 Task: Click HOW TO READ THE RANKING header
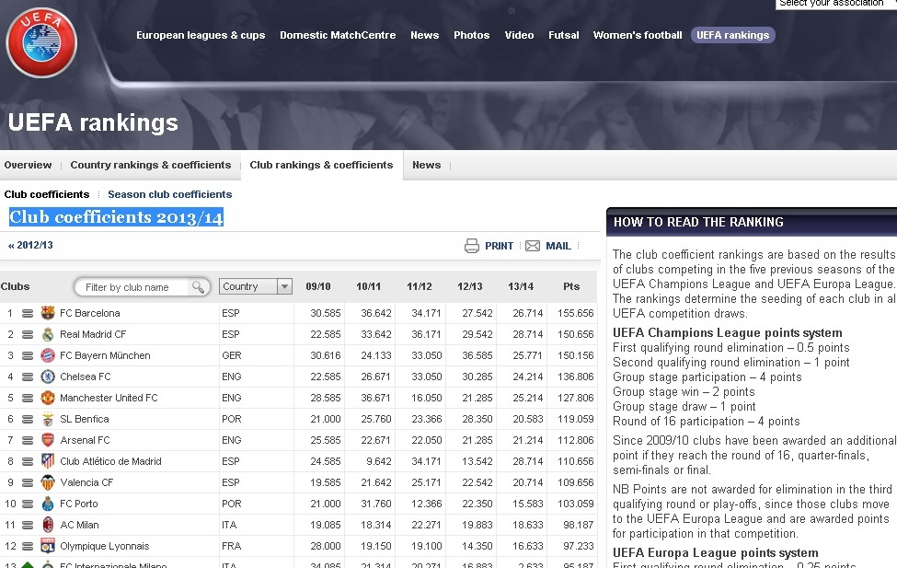[698, 222]
